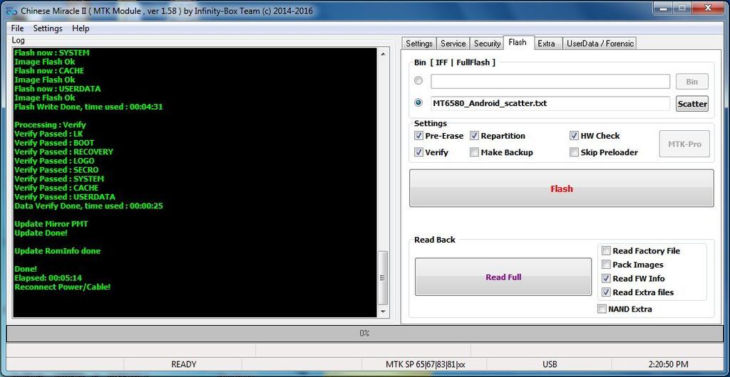Click the Infinity-Box app icon in title bar
Viewport: 730px width, 377px height.
pos(12,10)
